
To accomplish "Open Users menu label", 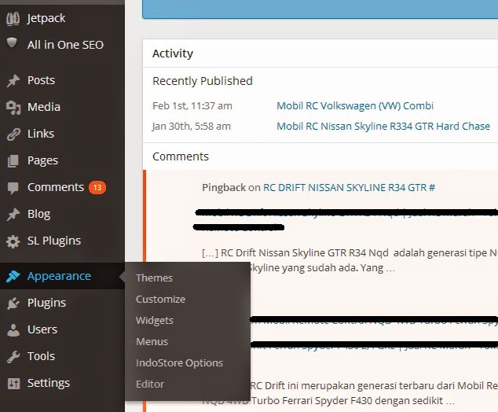I will coord(42,329).
